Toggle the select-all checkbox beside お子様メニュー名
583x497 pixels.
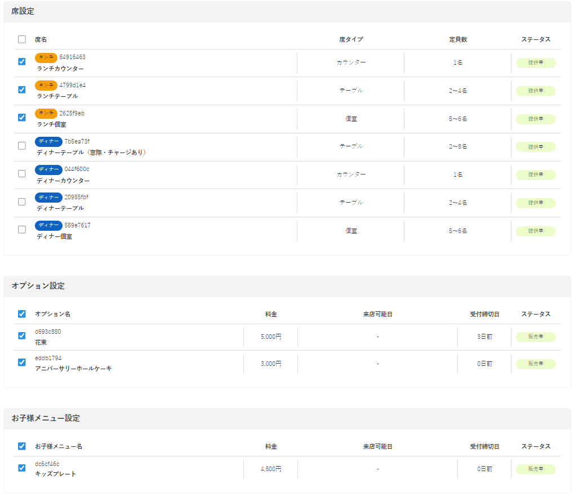(22, 446)
